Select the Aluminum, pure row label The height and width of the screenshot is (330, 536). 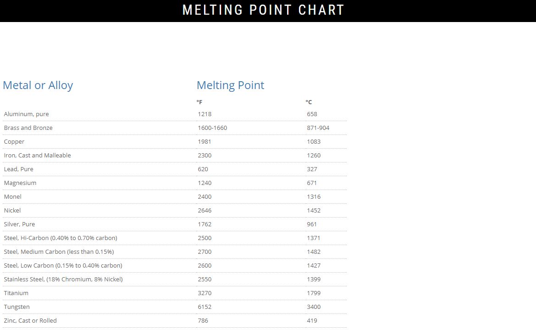tap(27, 114)
